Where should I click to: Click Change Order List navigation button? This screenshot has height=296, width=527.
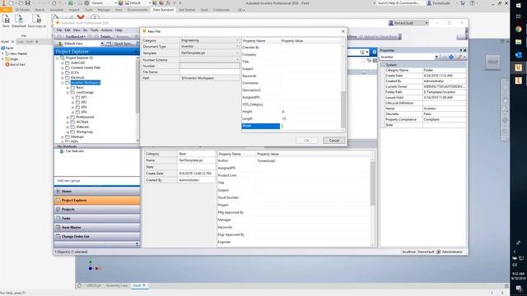click(x=97, y=236)
